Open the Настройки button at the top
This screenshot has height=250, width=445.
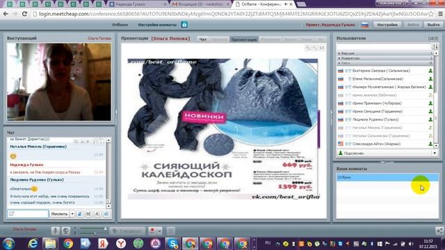387,25
